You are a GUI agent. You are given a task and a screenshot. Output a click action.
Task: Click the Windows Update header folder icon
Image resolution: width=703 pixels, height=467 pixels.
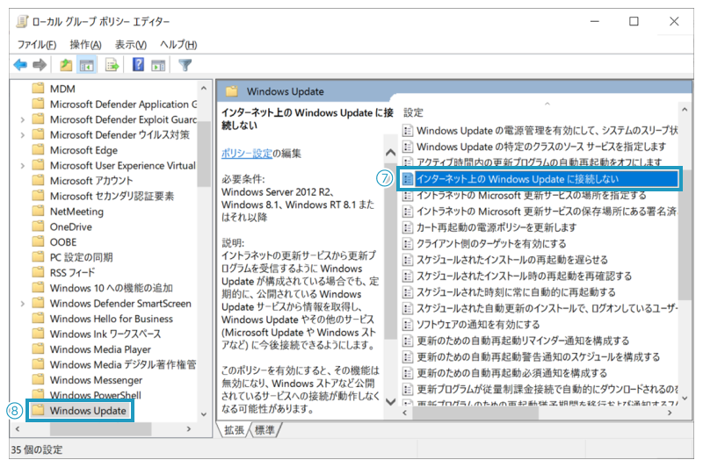[x=232, y=91]
